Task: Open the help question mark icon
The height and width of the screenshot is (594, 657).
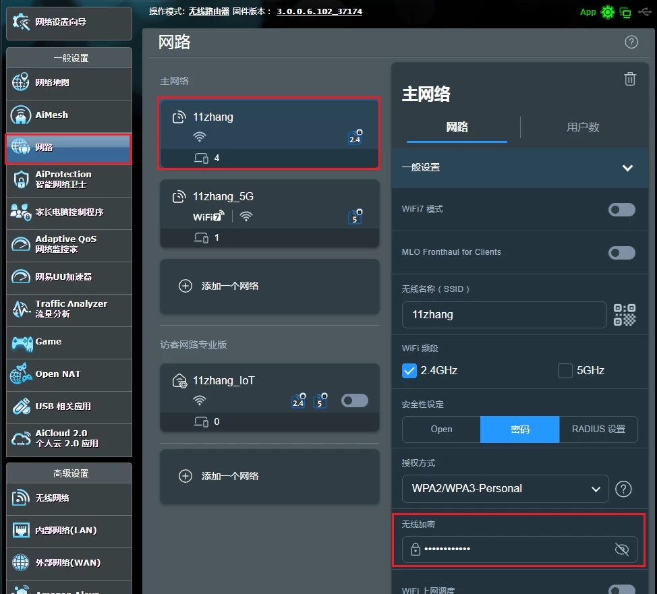Action: [x=631, y=42]
